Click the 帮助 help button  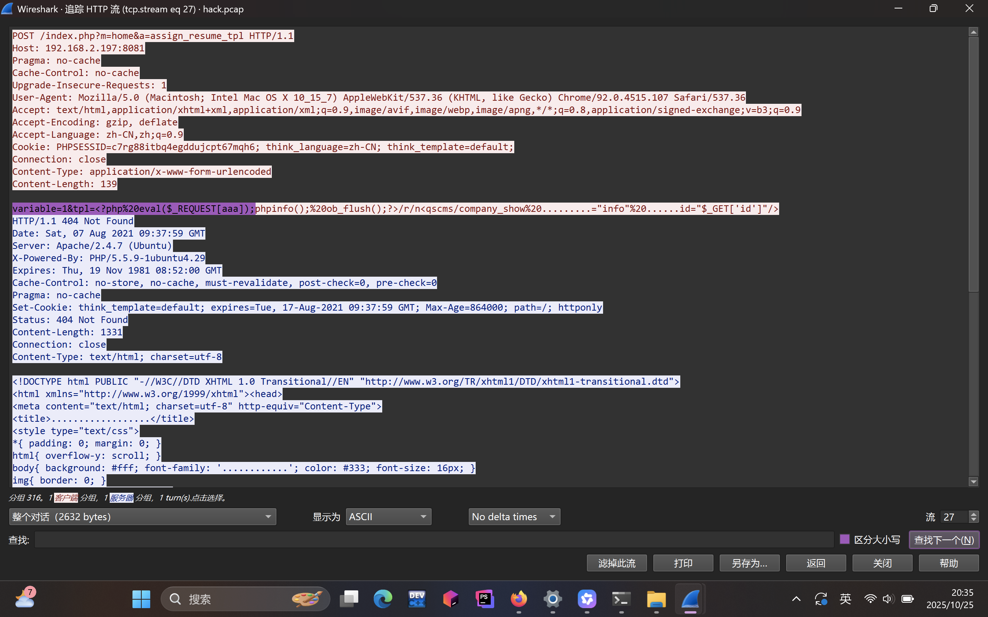tap(948, 563)
